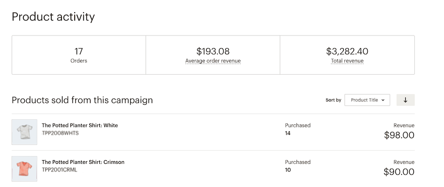
Task: Select the SKU TPP2008WHTS text
Action: 60,133
